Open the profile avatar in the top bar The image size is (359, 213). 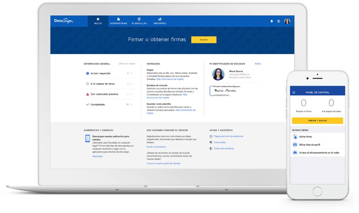(287, 21)
